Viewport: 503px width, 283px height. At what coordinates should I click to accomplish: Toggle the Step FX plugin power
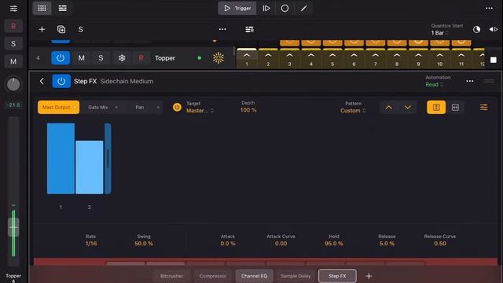[x=61, y=81]
